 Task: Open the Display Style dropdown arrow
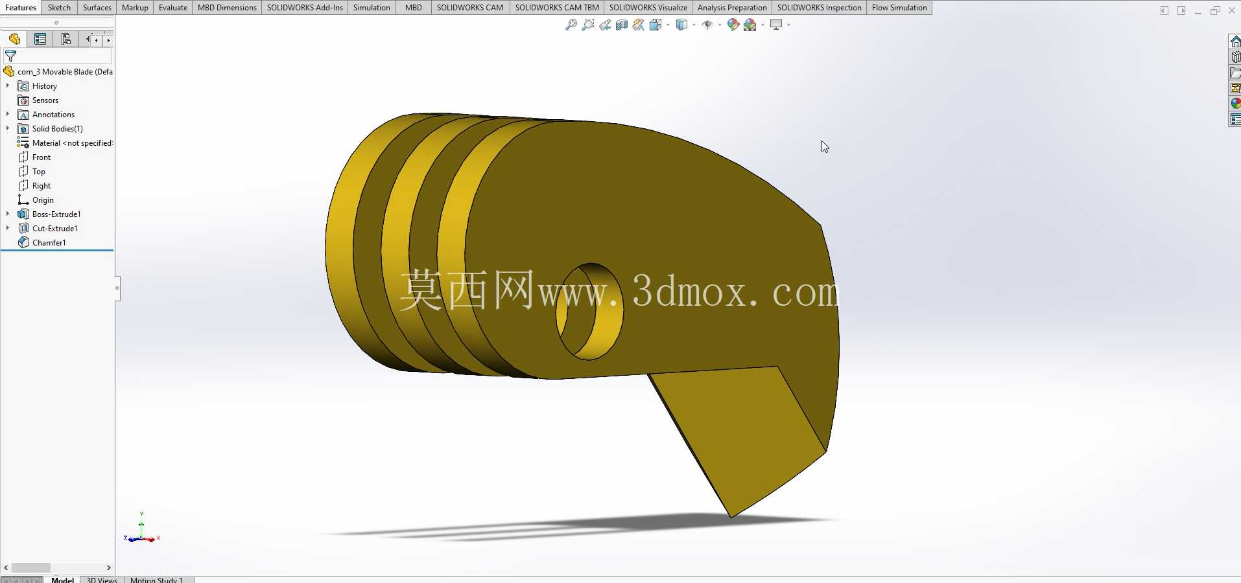point(694,25)
